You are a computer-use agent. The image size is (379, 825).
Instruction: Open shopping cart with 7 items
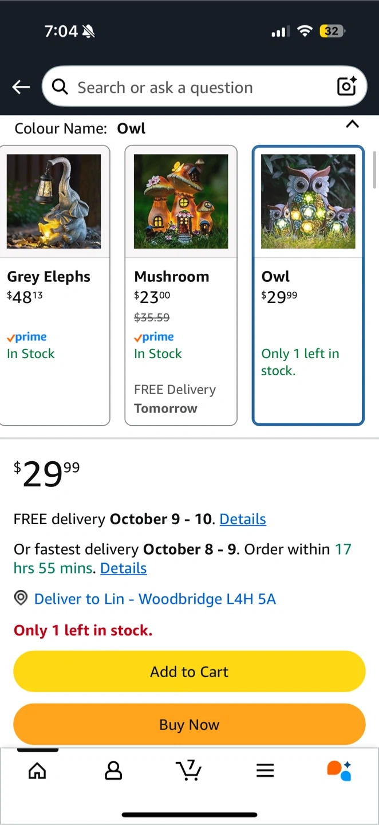189,771
